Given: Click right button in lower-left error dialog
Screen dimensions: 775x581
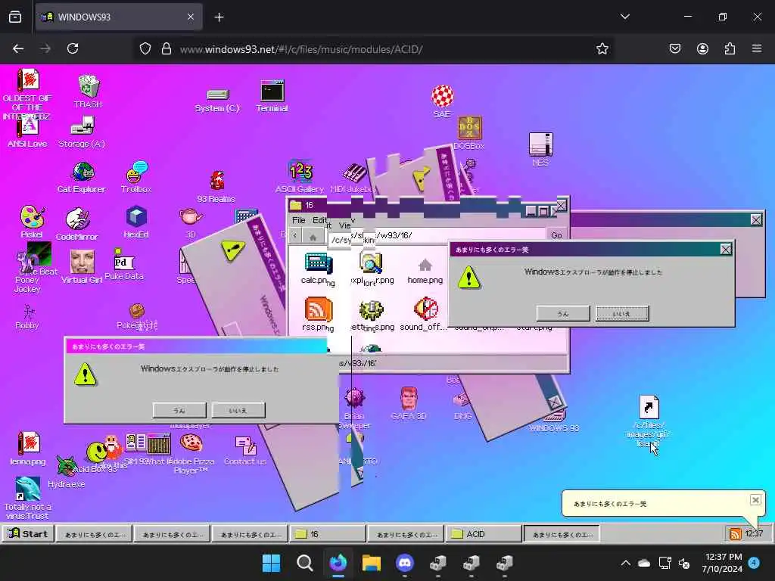Looking at the screenshot, I should [238, 410].
